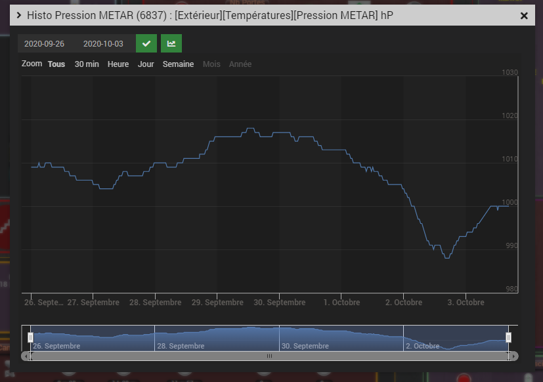Viewport: 543px width, 382px height.
Task: Select the Année zoom range
Action: [x=240, y=64]
